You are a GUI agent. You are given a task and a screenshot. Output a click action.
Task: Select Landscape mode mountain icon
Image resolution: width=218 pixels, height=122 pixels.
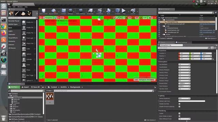[23, 14]
